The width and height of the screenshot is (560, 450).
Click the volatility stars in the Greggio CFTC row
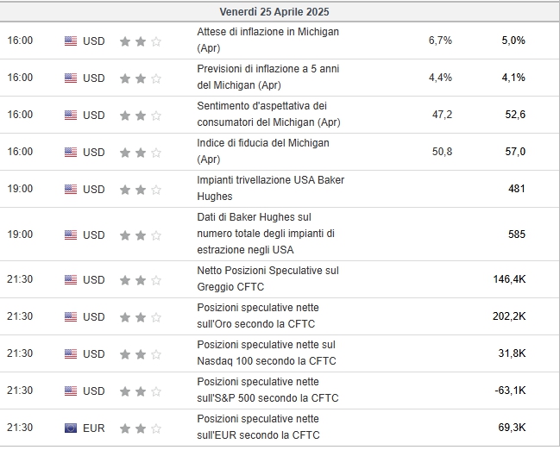tap(141, 280)
